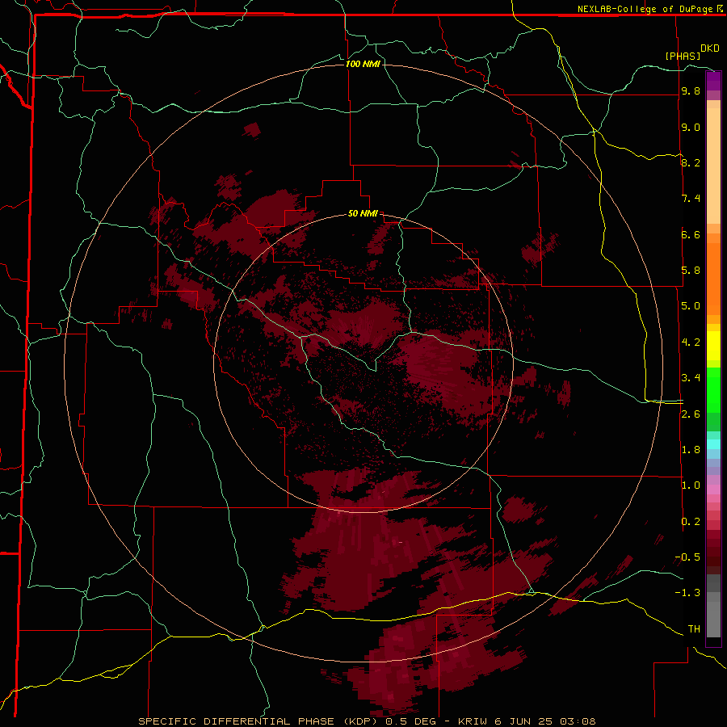727x727 pixels.
Task: Click the 6.6 value on color scale
Action: tap(691, 234)
